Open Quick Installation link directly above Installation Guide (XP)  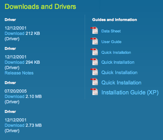point(121,83)
